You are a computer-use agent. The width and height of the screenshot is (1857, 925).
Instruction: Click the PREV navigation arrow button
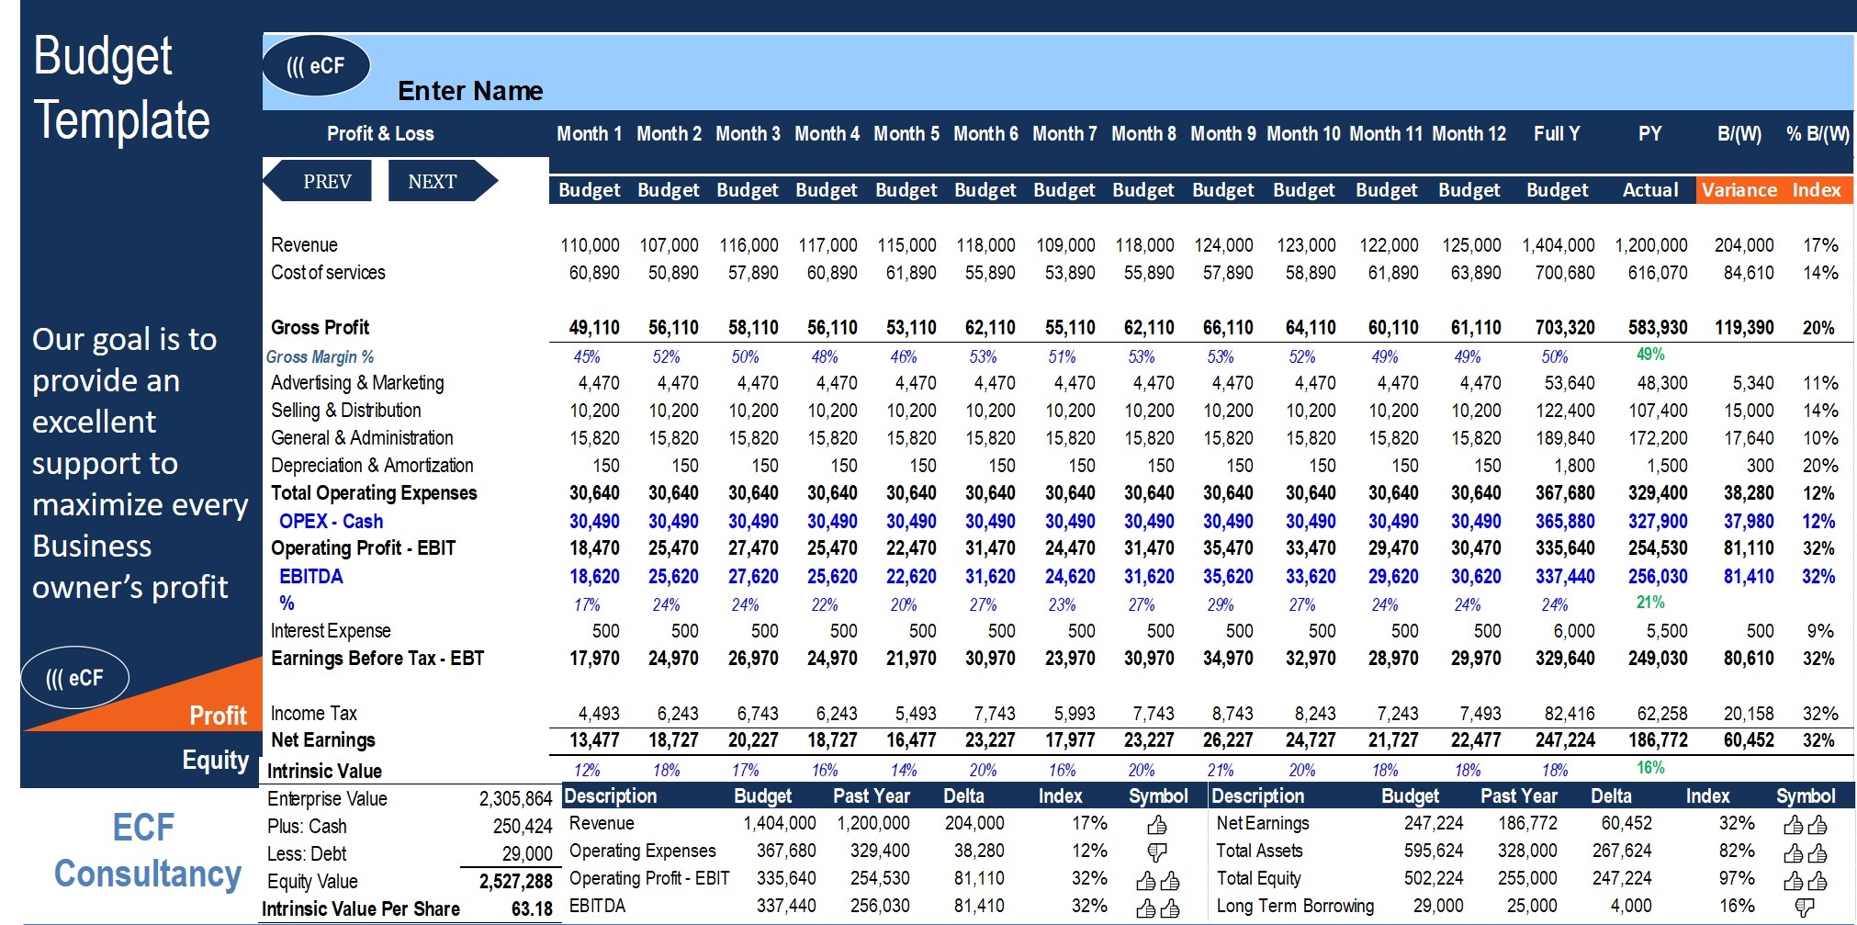[321, 181]
